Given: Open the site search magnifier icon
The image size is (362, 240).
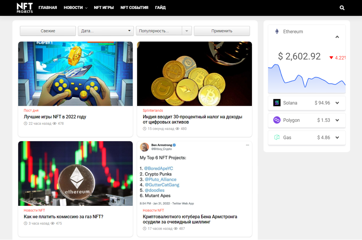Looking at the screenshot, I should click(x=342, y=8).
